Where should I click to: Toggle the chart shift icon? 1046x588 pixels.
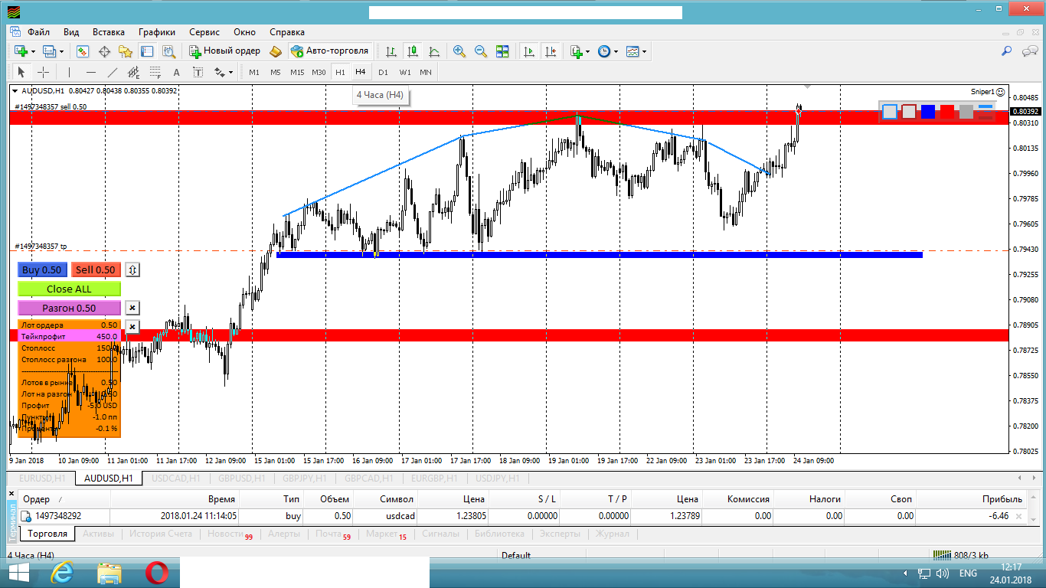tap(551, 51)
